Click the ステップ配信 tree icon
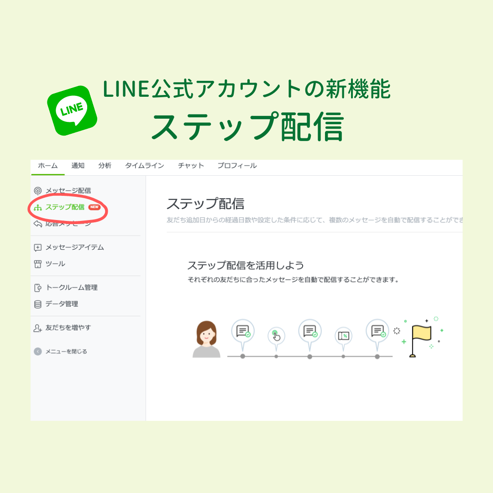Screen dimensions: 493x493 [x=38, y=208]
